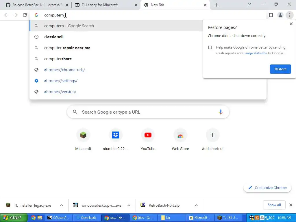The width and height of the screenshot is (296, 222).
Task: Open the YouTube shortcut tile
Action: click(x=148, y=139)
